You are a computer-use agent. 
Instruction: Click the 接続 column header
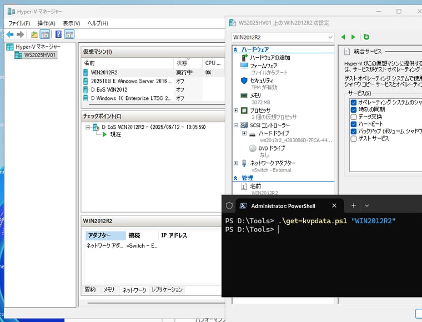[x=142, y=235]
